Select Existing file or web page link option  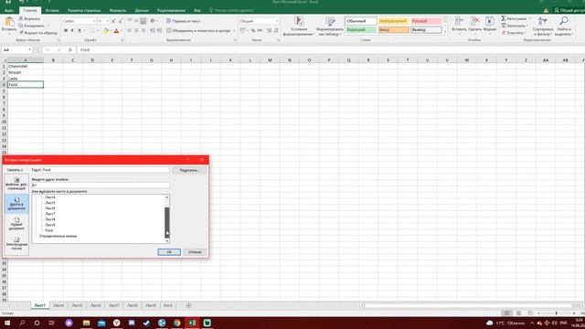[16, 184]
